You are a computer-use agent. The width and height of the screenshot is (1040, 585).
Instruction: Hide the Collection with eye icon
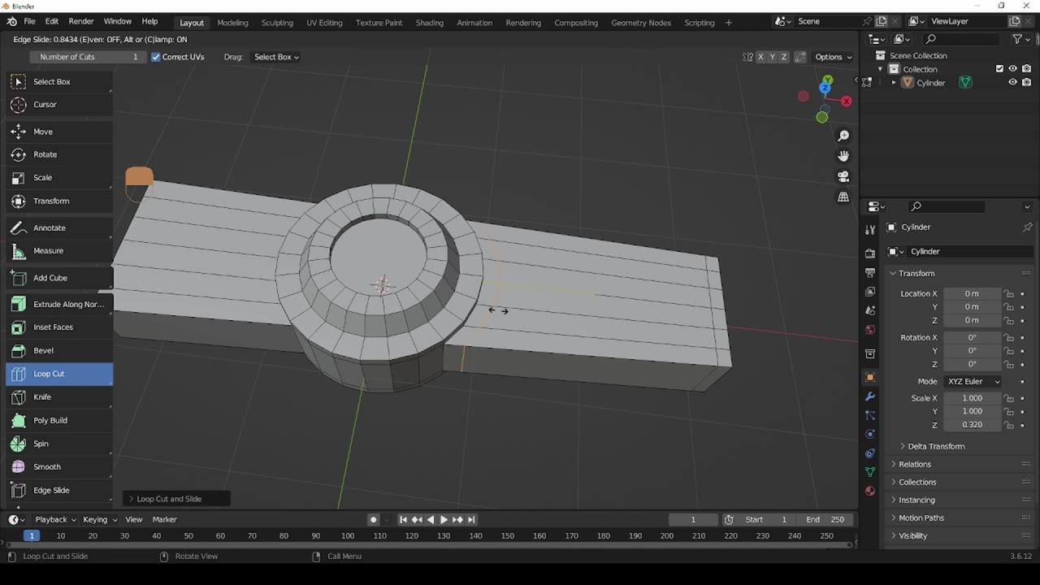click(x=1012, y=69)
